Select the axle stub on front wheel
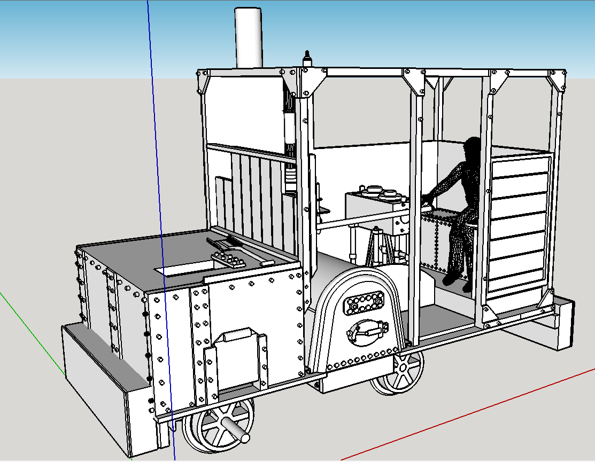 (235, 429)
